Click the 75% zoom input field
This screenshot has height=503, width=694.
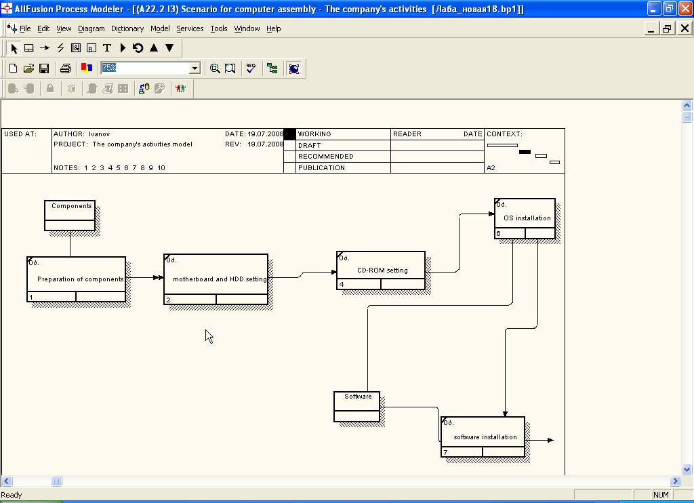pyautogui.click(x=145, y=68)
